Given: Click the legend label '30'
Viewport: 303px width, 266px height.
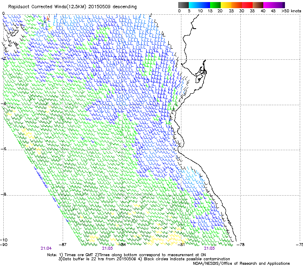Looking at the screenshot, I should pyautogui.click(x=242, y=11).
